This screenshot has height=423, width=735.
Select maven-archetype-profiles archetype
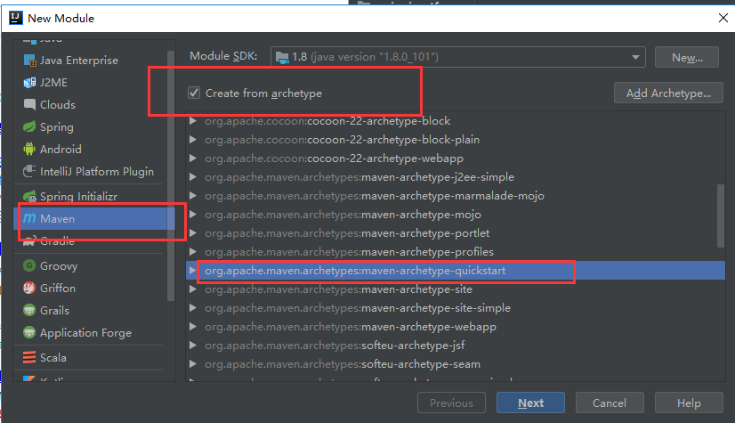tap(349, 252)
